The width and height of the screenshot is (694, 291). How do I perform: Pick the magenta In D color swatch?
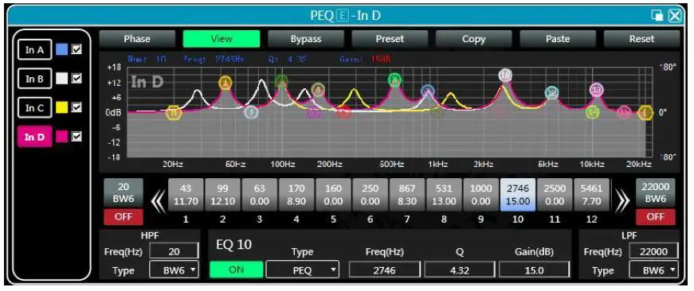coord(62,137)
